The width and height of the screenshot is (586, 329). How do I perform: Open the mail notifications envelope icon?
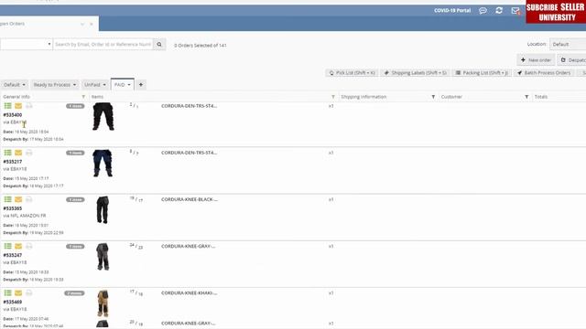515,10
